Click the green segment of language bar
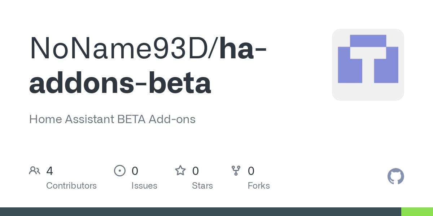This screenshot has height=216, width=433. [x=417, y=212]
